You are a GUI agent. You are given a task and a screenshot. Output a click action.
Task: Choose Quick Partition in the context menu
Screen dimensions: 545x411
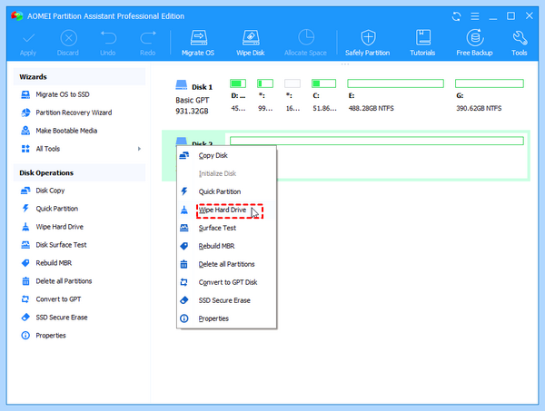[x=226, y=191]
